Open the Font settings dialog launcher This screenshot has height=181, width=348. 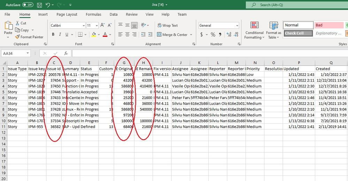point(113,44)
